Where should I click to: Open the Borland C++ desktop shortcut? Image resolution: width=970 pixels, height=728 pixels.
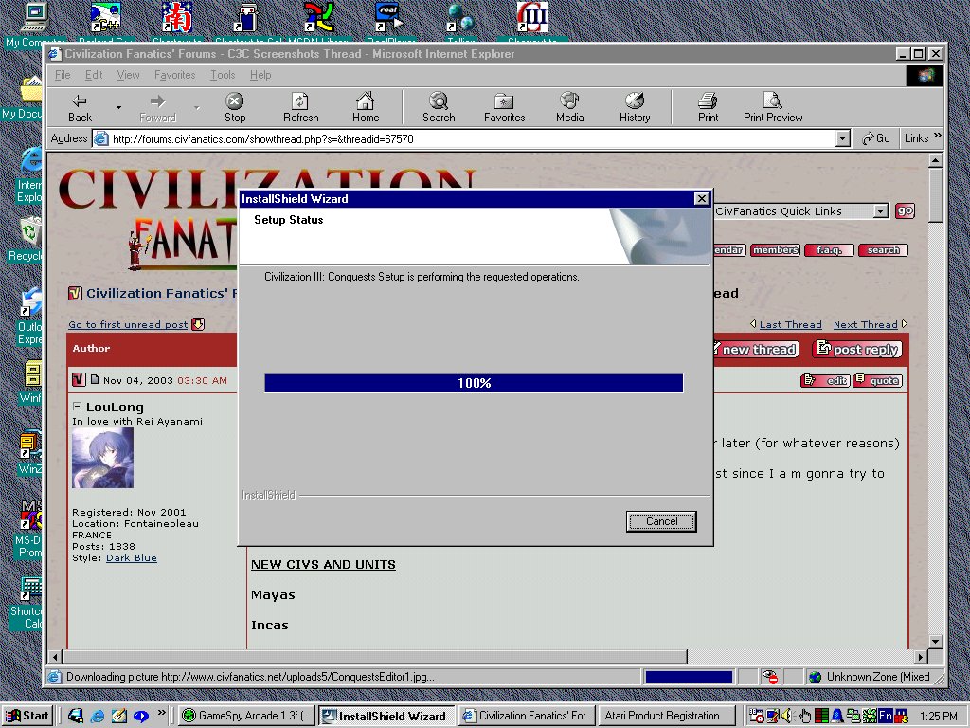[x=104, y=22]
